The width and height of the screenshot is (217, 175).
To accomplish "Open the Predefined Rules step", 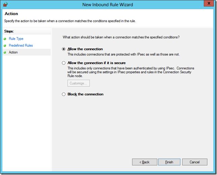I will (21, 46).
